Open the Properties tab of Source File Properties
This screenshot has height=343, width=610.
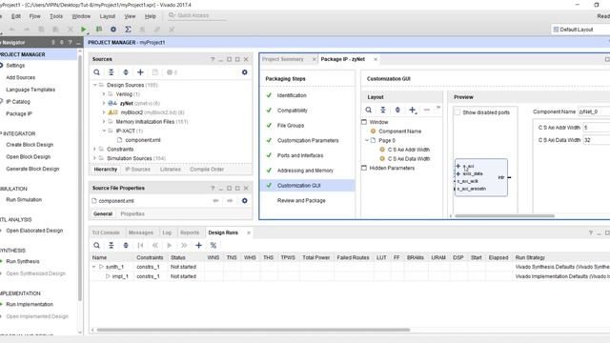(x=132, y=213)
